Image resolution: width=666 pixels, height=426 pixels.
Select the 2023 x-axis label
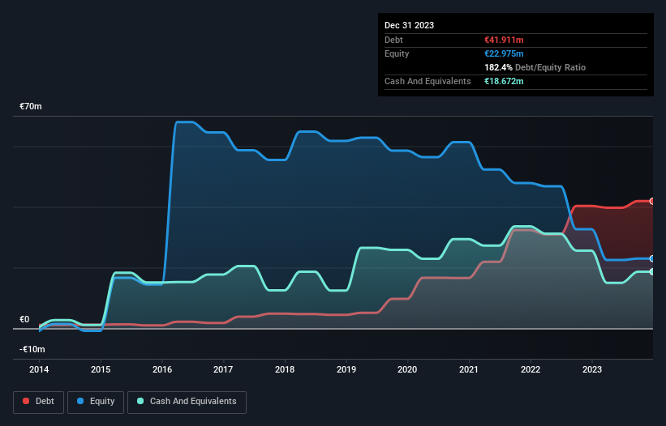[x=592, y=369]
